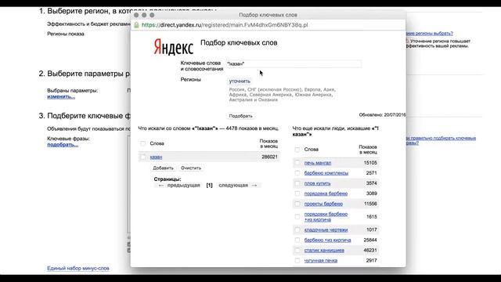Click the 'Обновлено: 20/07/2016' text
This screenshot has width=501, height=282.
(x=382, y=115)
